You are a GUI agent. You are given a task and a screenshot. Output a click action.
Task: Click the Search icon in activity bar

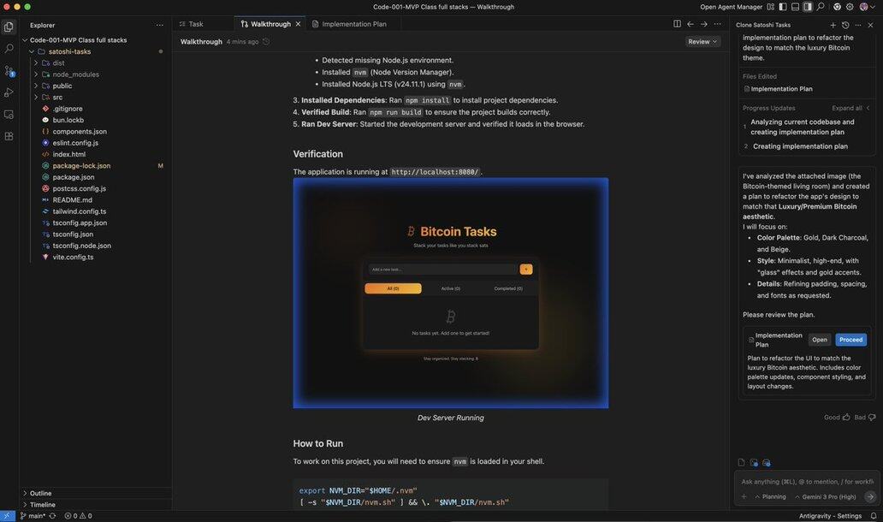pyautogui.click(x=9, y=49)
